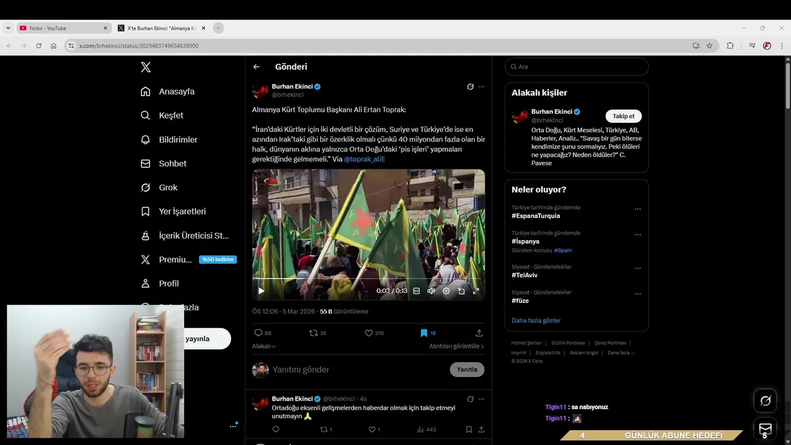Like the post with 316 likes
This screenshot has width=791, height=445.
click(x=368, y=333)
